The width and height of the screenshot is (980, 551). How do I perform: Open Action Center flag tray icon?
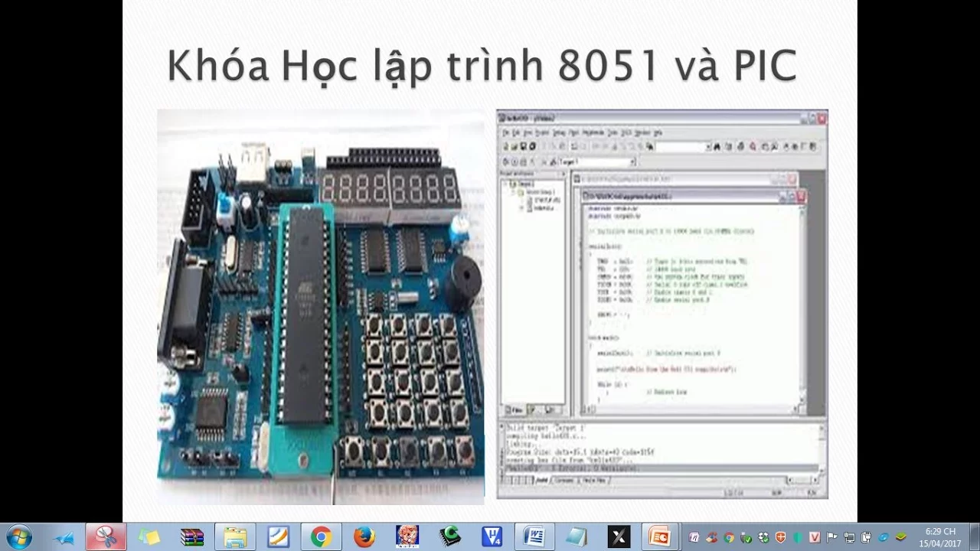pyautogui.click(x=831, y=537)
